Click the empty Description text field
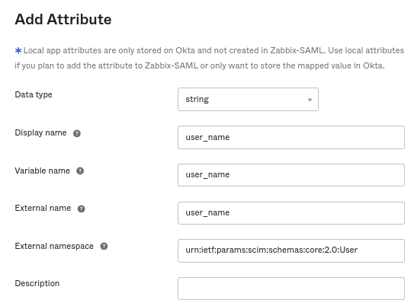 (291, 288)
